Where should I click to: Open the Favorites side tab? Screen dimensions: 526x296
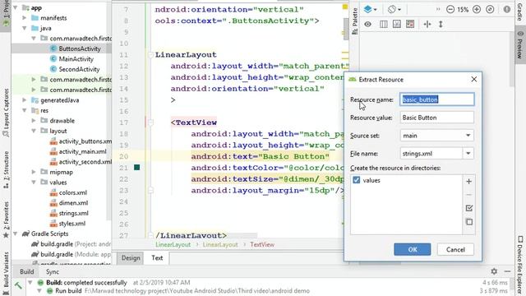pyautogui.click(x=6, y=220)
